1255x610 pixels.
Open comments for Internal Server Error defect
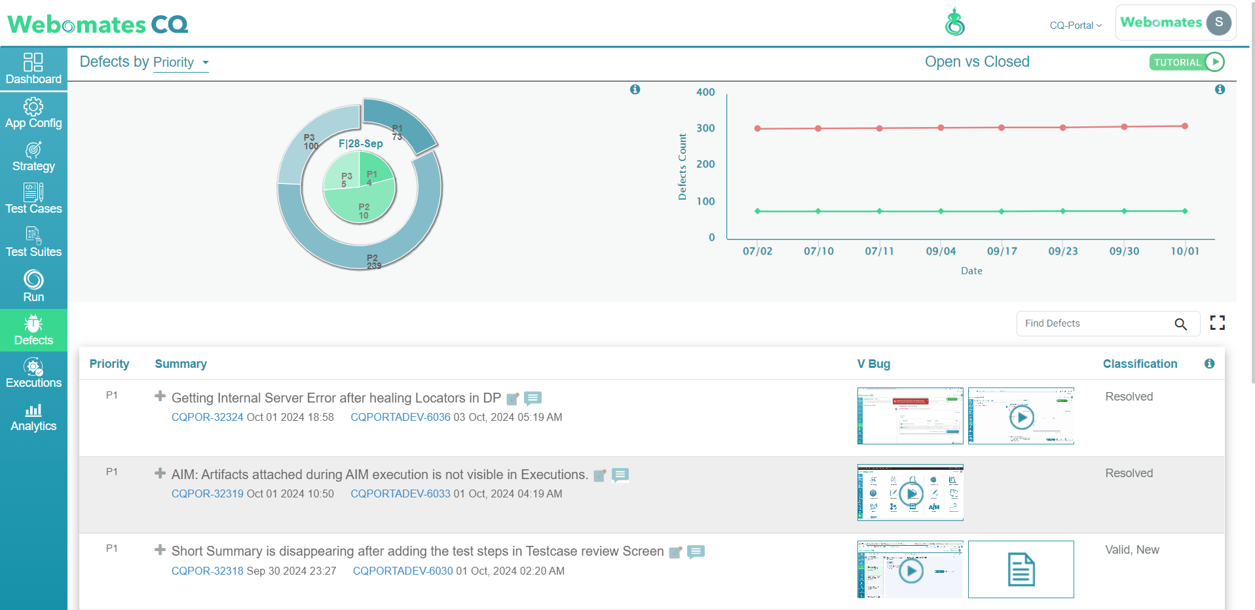[x=533, y=398]
